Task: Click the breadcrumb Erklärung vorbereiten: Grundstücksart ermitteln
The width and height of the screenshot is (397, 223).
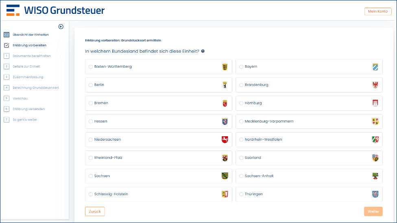Action: (123, 41)
